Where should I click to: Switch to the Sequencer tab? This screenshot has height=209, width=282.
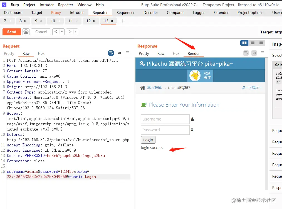tap(125, 13)
